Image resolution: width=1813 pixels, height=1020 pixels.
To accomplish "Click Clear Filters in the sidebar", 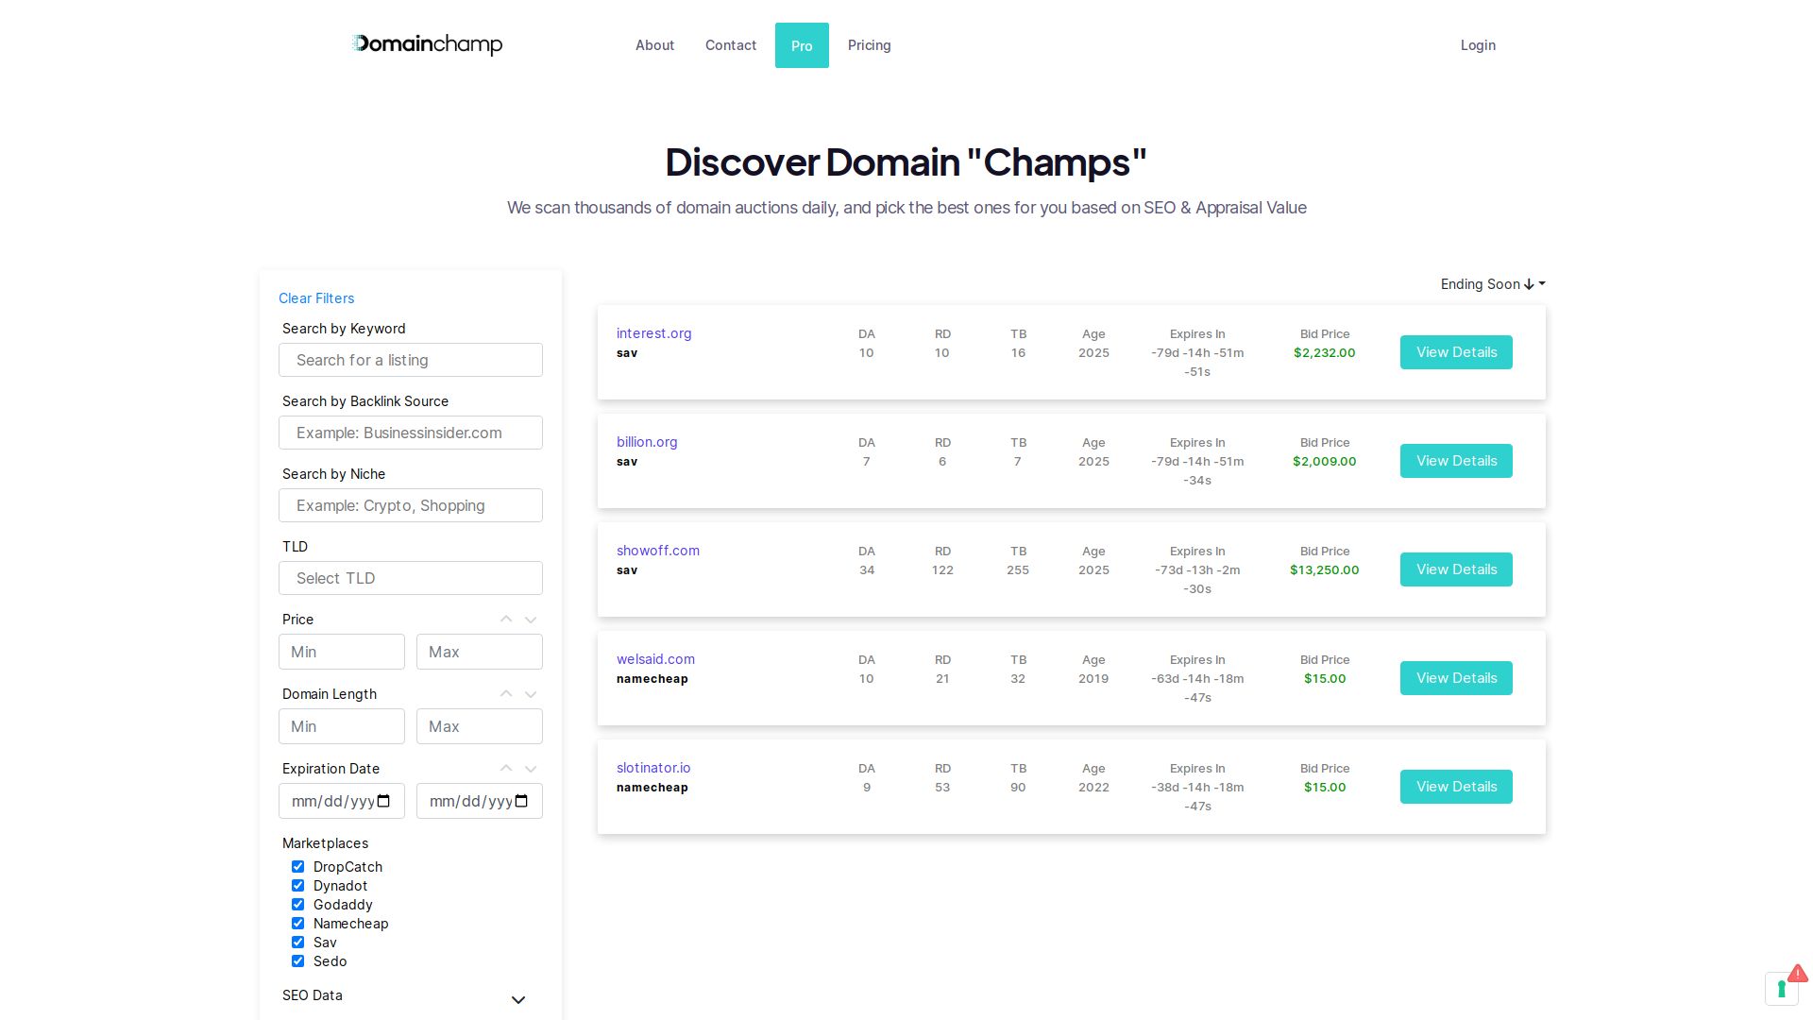I will coord(315,297).
